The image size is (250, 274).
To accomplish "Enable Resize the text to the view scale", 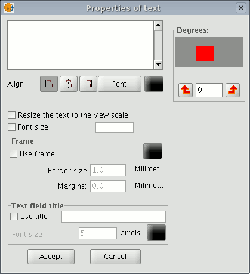I will click(11, 115).
